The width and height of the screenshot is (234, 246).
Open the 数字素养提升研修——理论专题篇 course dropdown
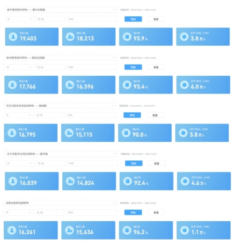tap(61, 10)
